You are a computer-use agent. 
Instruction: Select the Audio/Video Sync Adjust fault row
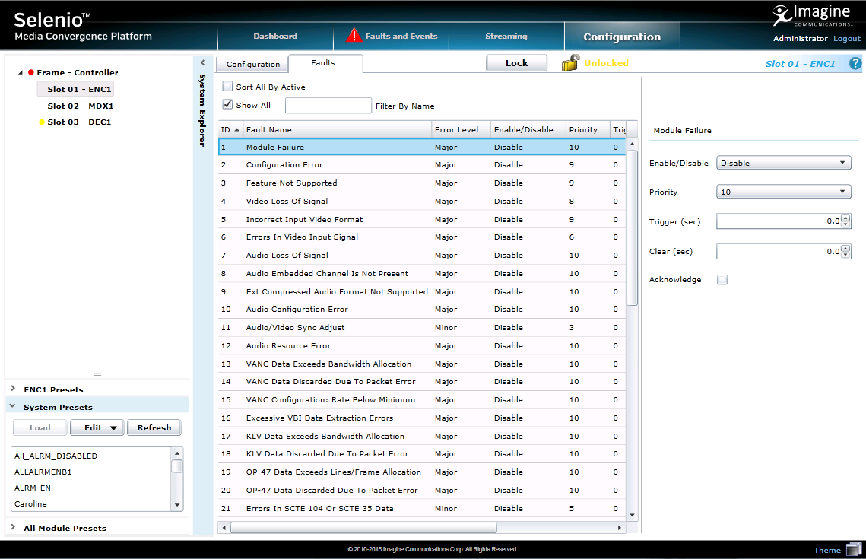coord(422,328)
